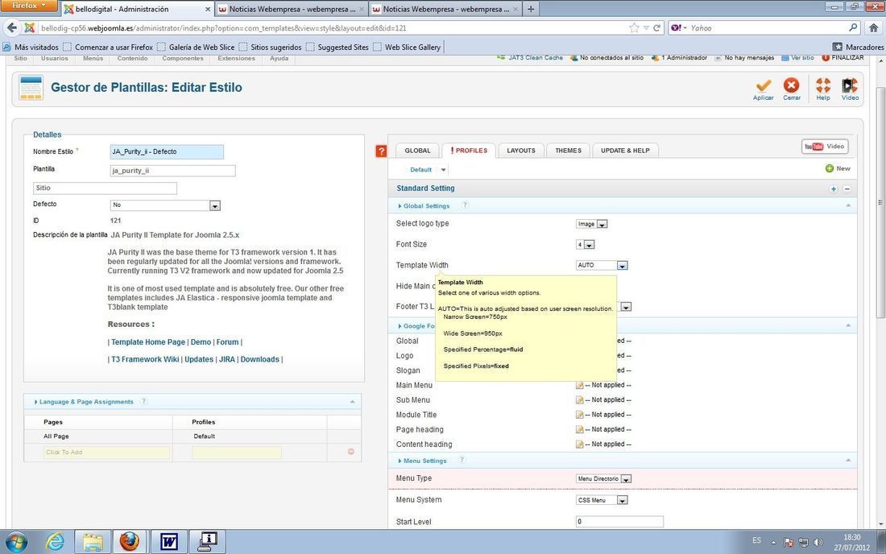
Task: Open the Firefox menu button
Action: 28,6
